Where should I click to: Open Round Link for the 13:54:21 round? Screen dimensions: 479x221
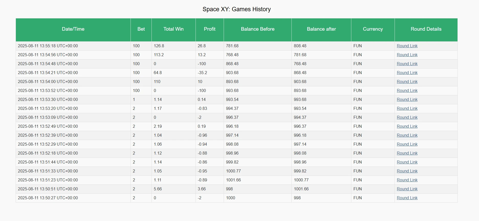407,73
